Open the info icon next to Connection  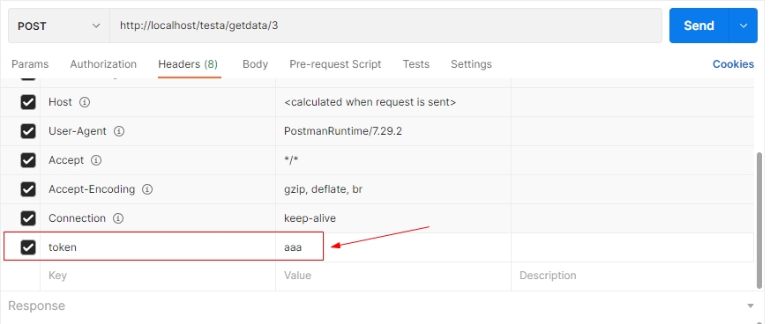coord(118,218)
